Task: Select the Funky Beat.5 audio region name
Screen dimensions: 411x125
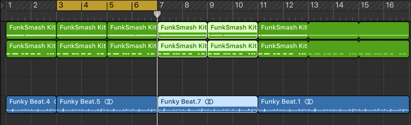Action: tap(80, 102)
